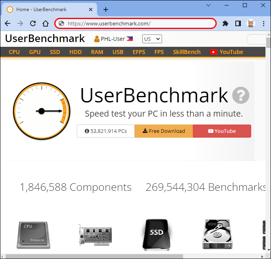Click the UserBenchmark tab favicon

coord(10,10)
